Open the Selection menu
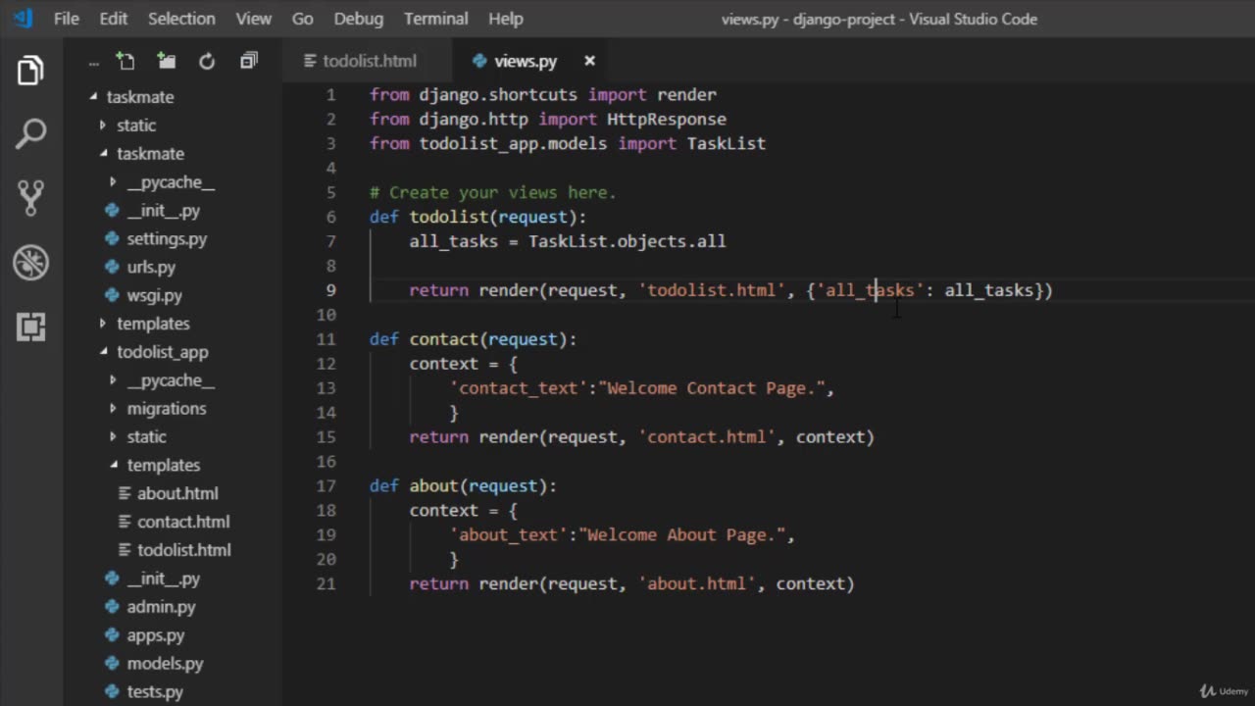This screenshot has height=706, width=1255. [181, 19]
